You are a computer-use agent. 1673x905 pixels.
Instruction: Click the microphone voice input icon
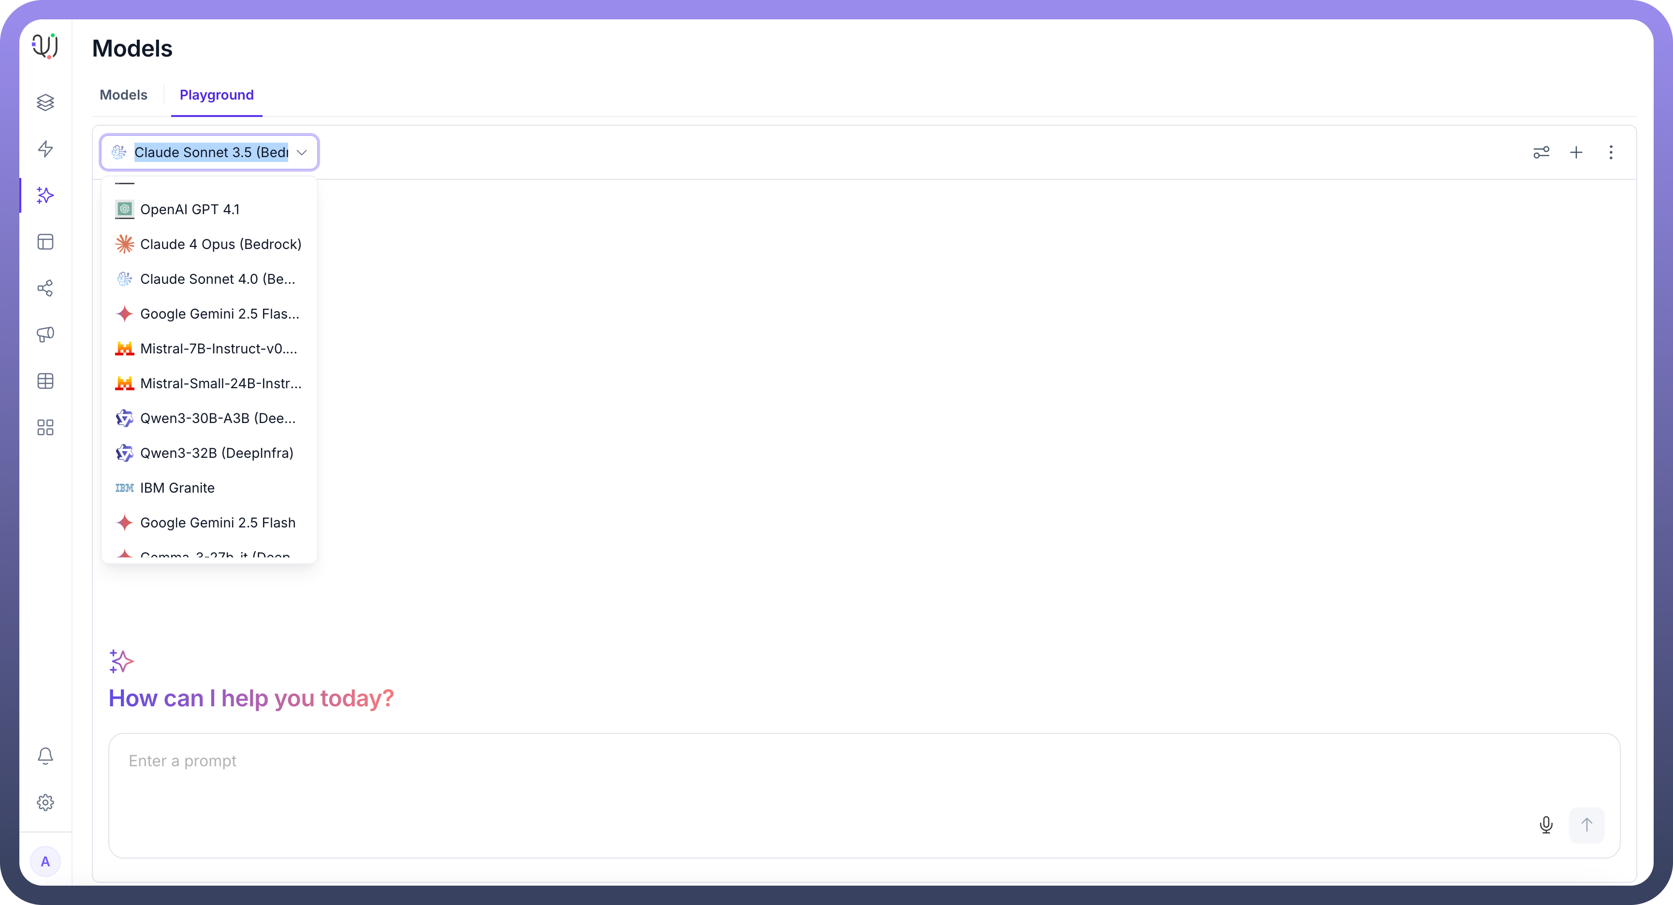pyautogui.click(x=1546, y=824)
